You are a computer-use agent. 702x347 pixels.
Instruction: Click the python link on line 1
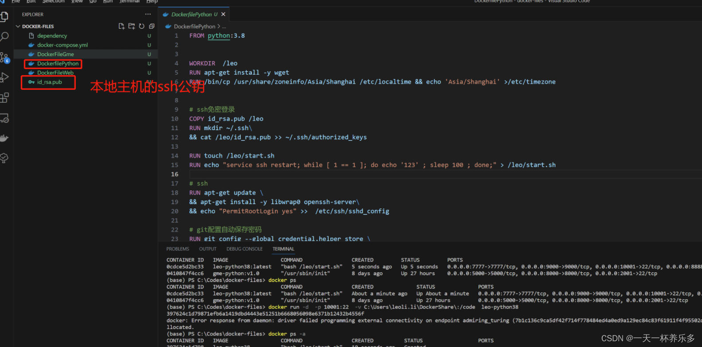click(x=219, y=36)
